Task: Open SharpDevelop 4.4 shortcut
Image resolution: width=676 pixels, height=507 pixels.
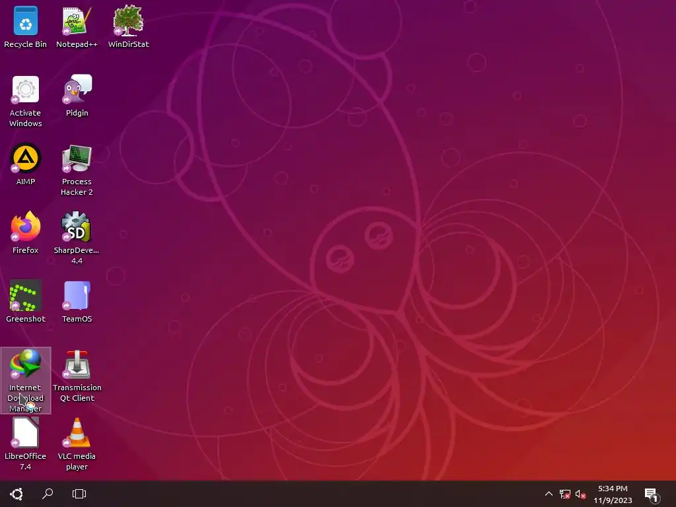Action: tap(77, 238)
